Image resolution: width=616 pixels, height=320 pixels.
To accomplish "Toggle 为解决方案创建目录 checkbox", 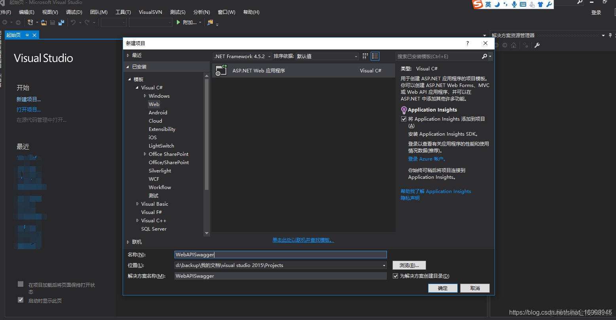I will coord(395,276).
